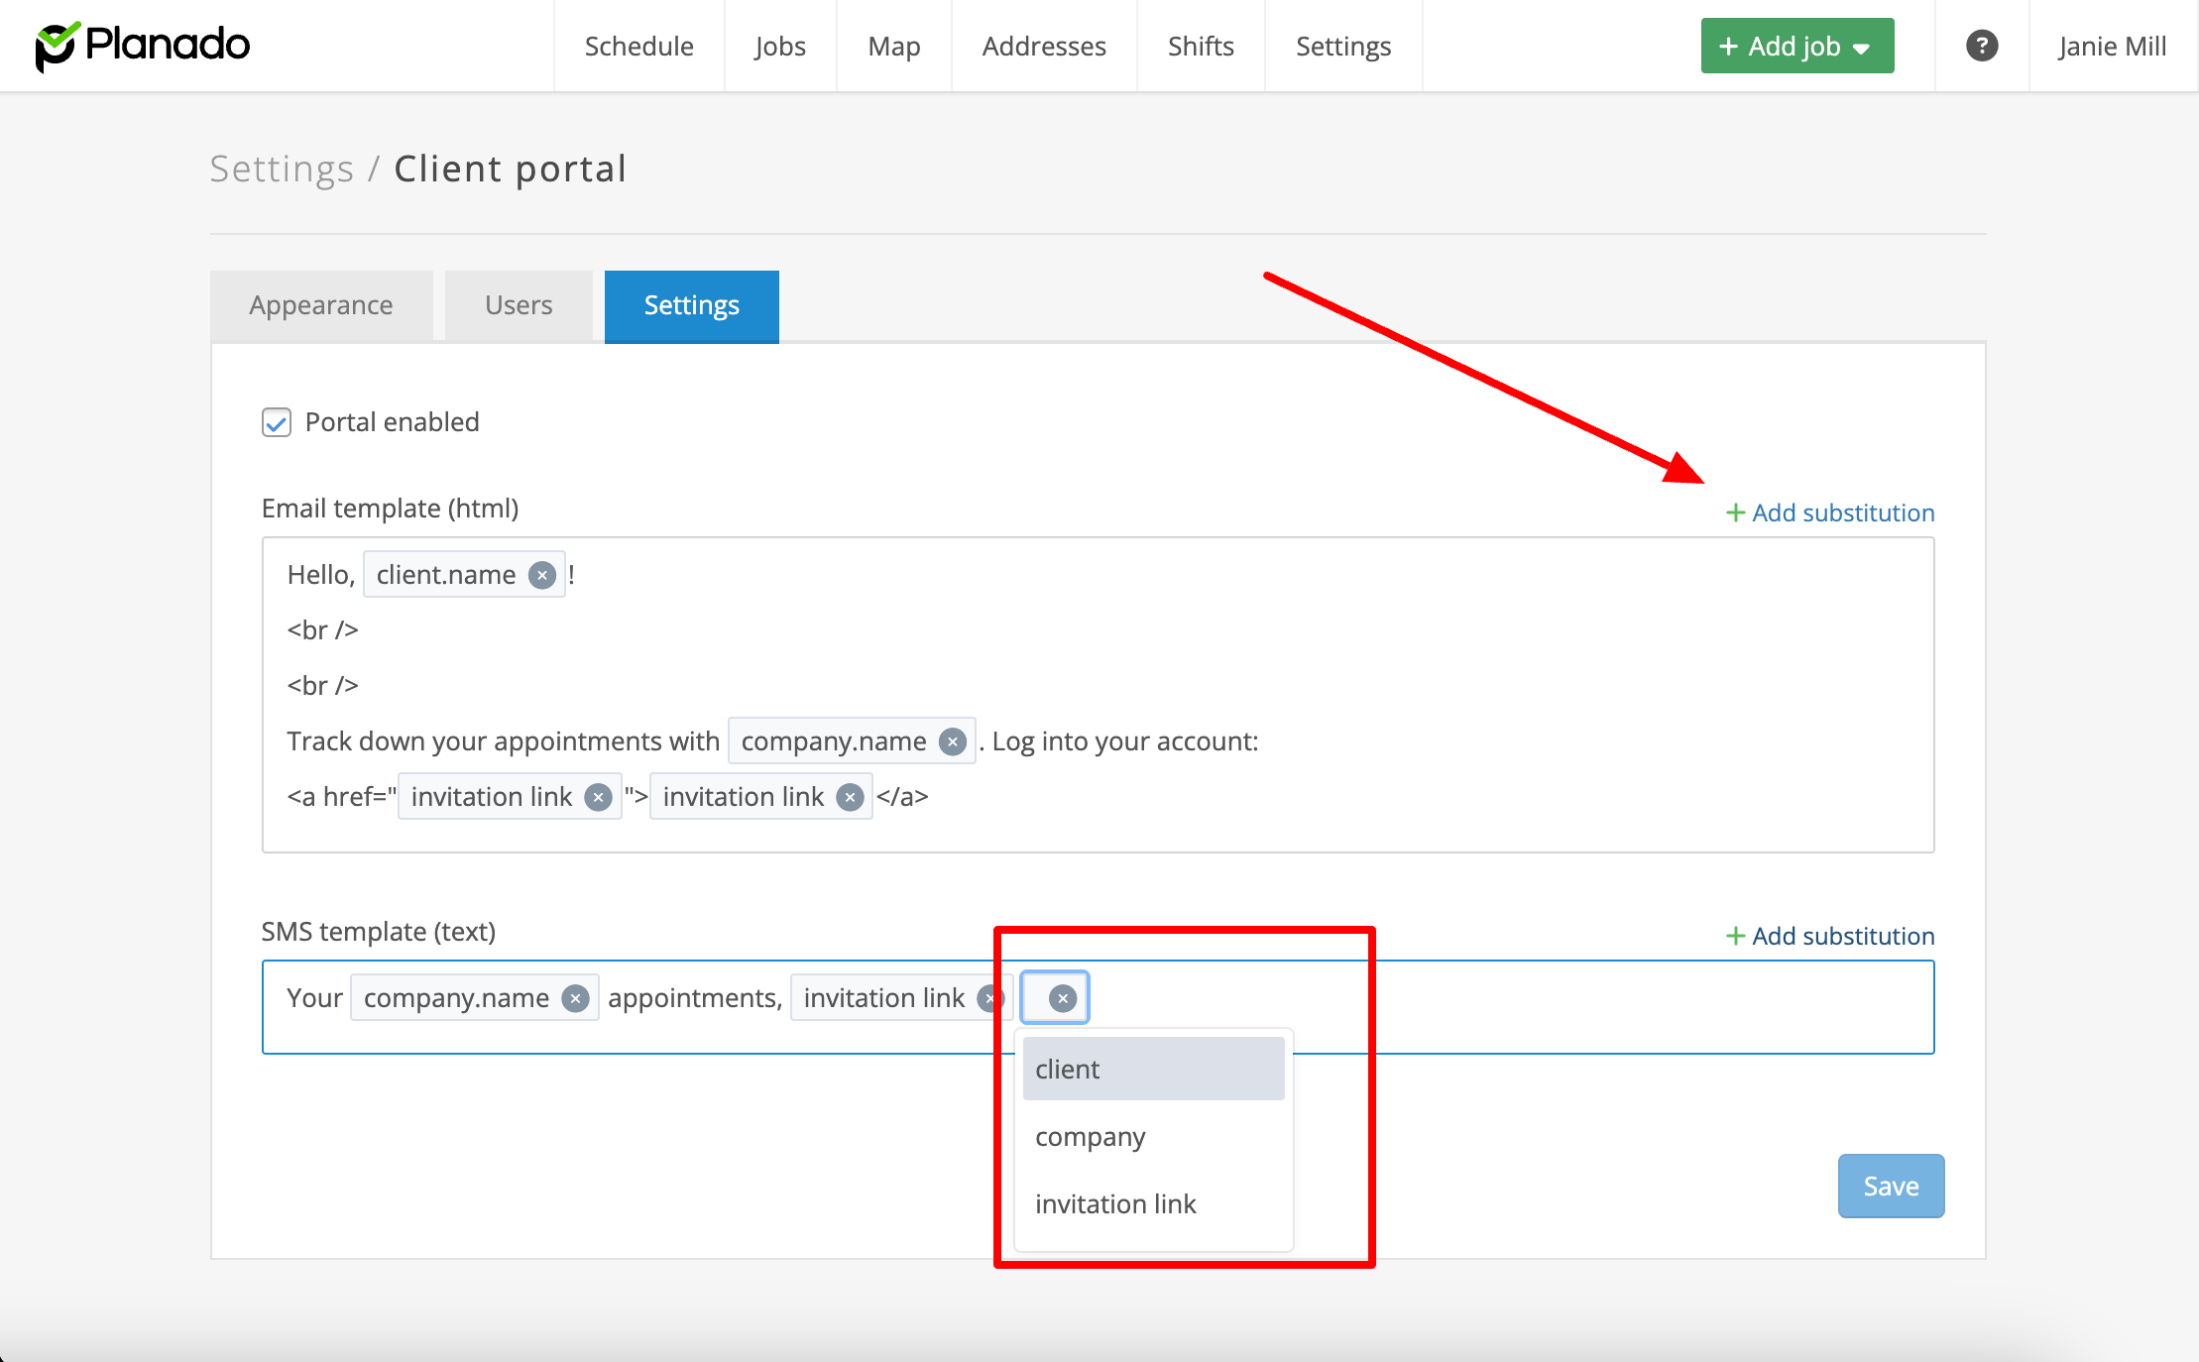The image size is (2199, 1362).
Task: Toggle the Portal enabled checkbox
Action: [277, 422]
